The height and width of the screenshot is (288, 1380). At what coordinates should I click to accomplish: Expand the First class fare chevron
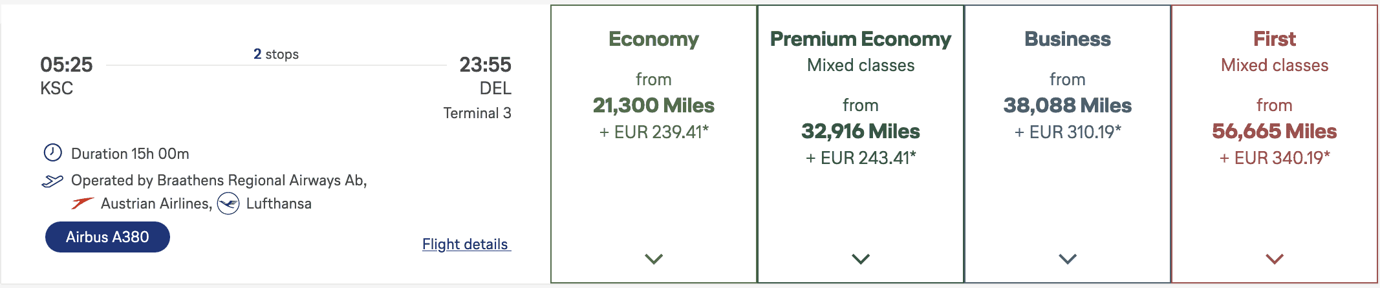tap(1275, 259)
